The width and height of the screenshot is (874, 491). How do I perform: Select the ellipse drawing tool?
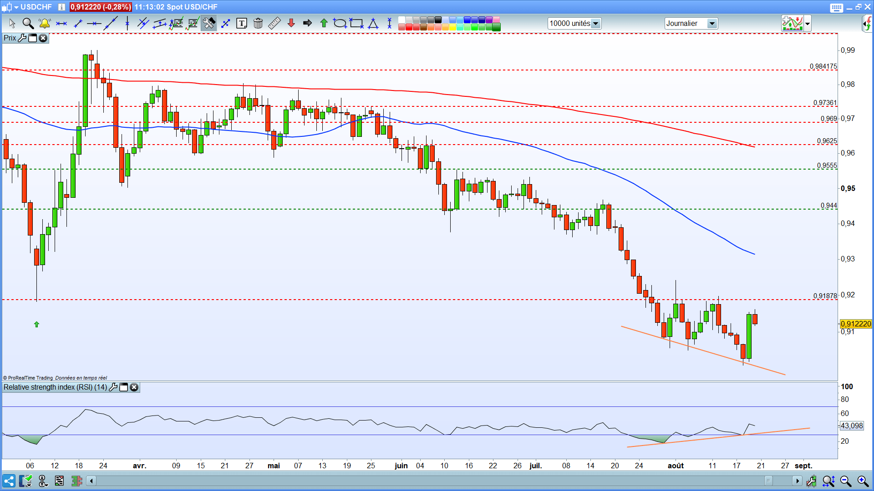pos(340,23)
